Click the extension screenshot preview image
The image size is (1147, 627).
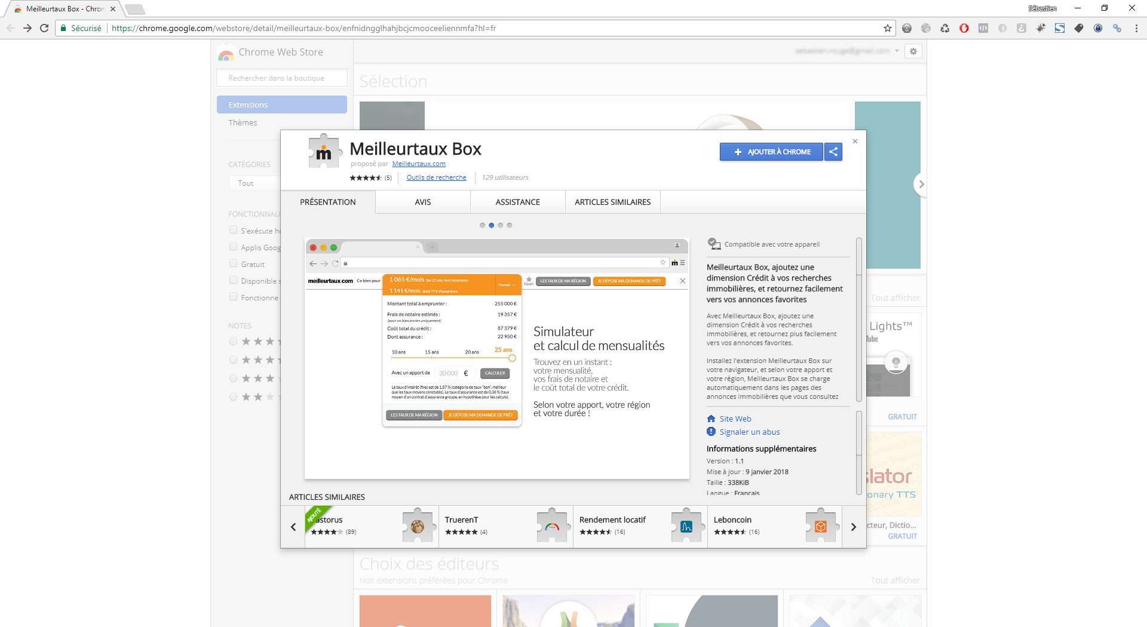coord(497,358)
